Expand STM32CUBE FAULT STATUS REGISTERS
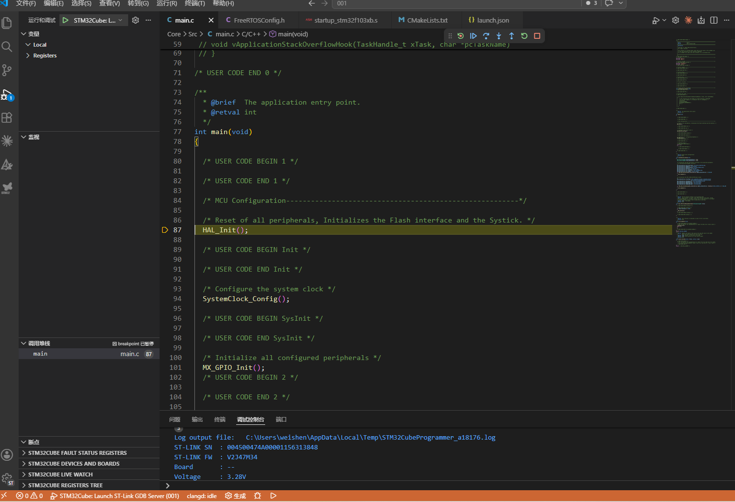The height and width of the screenshot is (502, 735). click(x=89, y=453)
